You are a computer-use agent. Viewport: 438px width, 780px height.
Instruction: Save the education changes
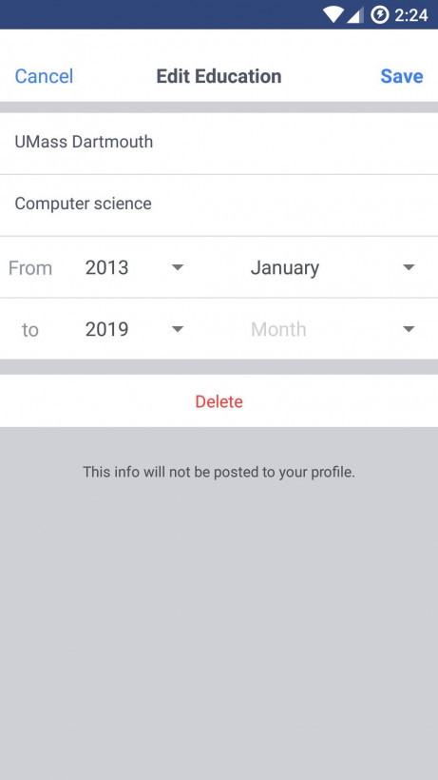click(x=402, y=76)
